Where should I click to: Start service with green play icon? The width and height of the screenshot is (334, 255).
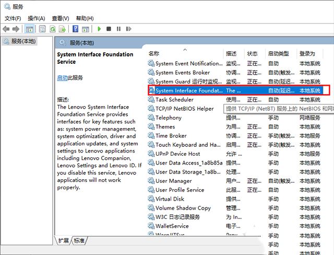point(99,29)
